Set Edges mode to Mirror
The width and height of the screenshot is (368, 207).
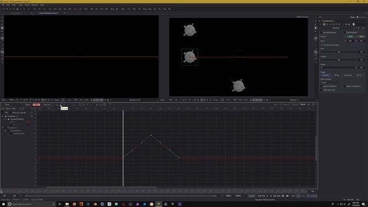point(359,75)
